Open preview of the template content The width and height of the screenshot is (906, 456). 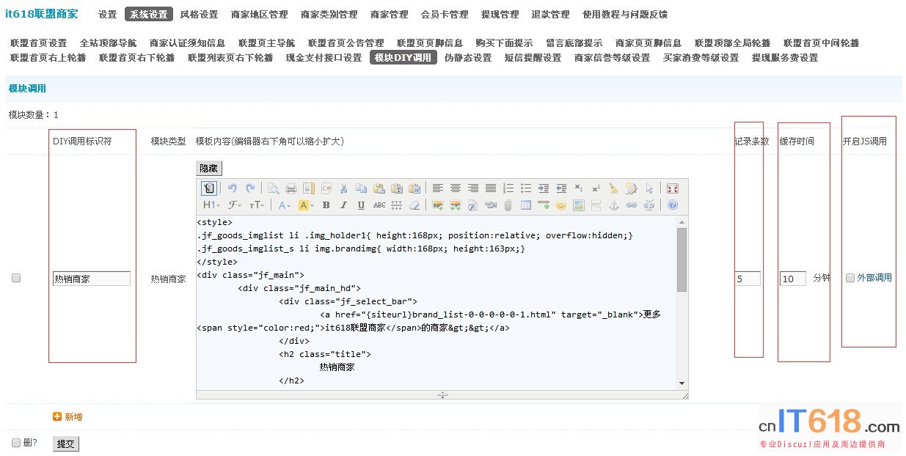[x=273, y=188]
